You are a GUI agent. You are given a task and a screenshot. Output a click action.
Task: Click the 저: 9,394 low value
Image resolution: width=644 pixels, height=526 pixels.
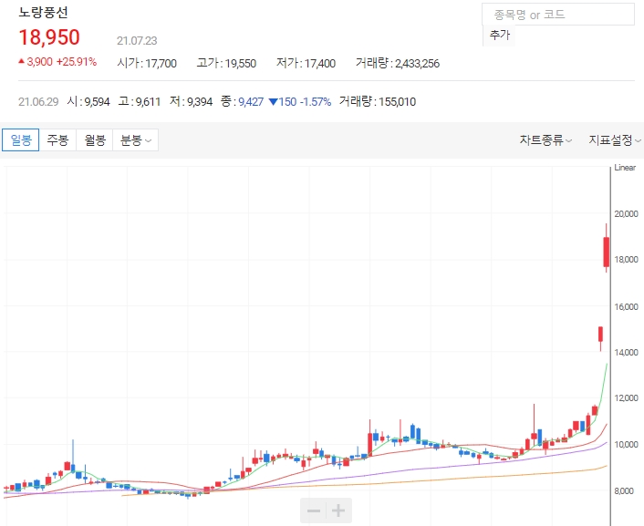[191, 101]
